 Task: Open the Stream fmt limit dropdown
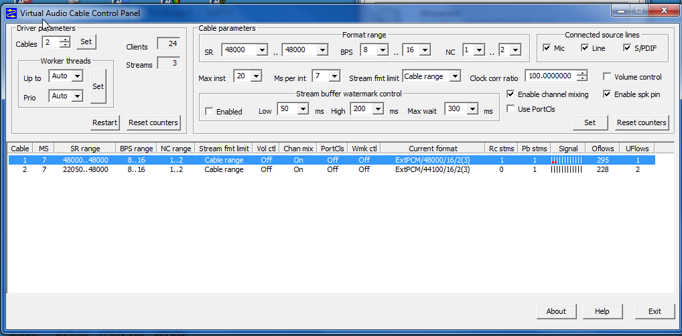(x=454, y=76)
